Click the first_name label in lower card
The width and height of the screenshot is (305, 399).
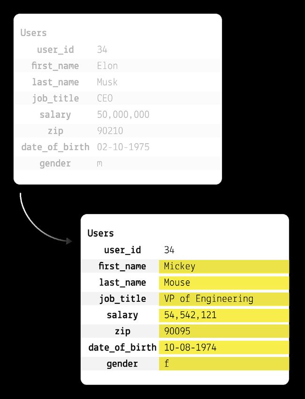122,266
